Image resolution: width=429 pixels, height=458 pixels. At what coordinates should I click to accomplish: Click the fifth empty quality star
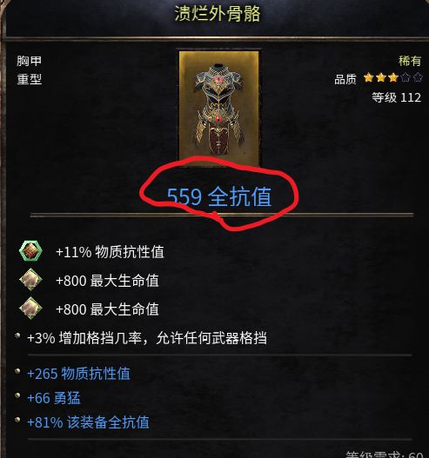pos(418,78)
